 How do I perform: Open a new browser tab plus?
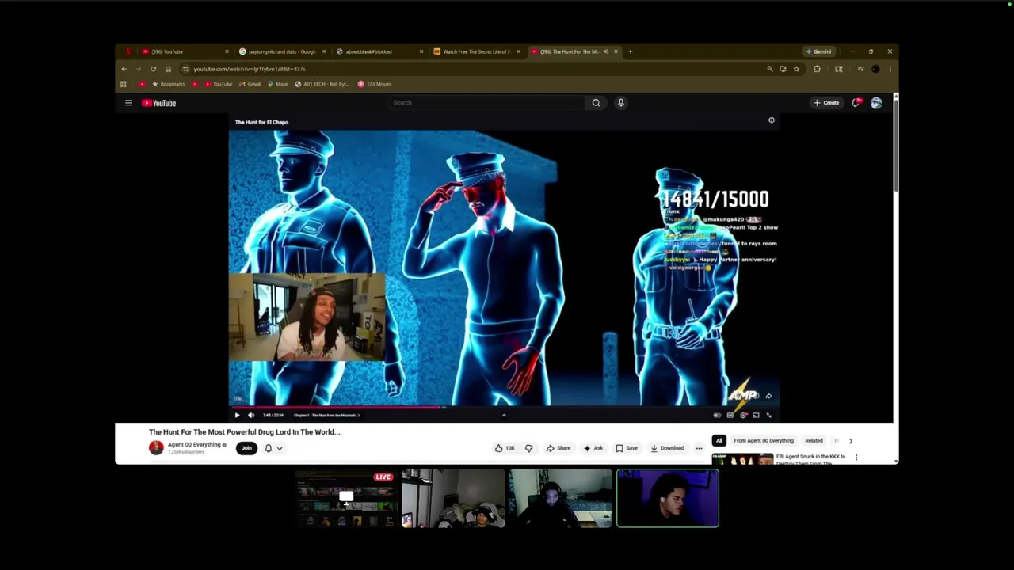[631, 51]
